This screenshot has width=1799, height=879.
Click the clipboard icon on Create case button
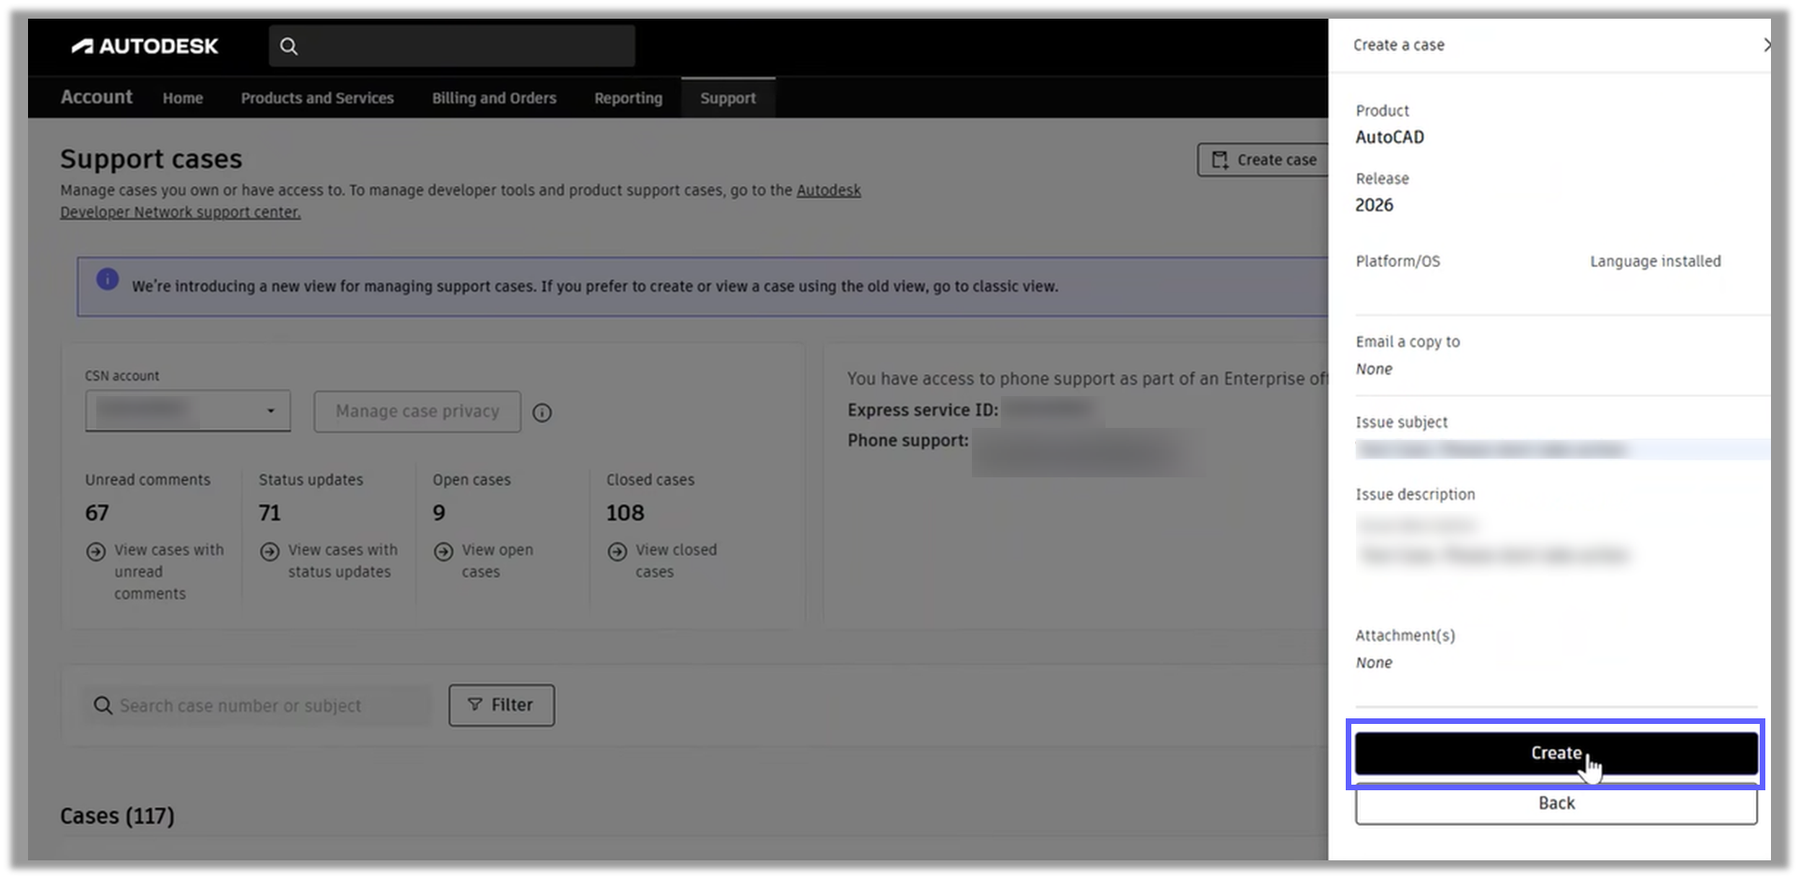1219,160
